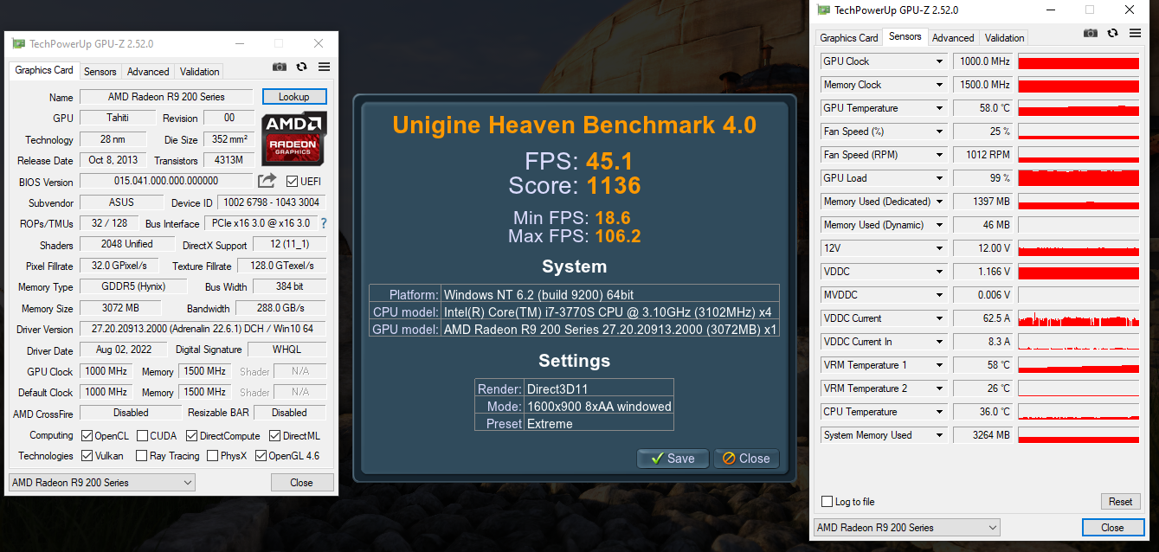This screenshot has height=552, width=1159.
Task: Click the VDDC Current graph
Action: coord(1079,318)
